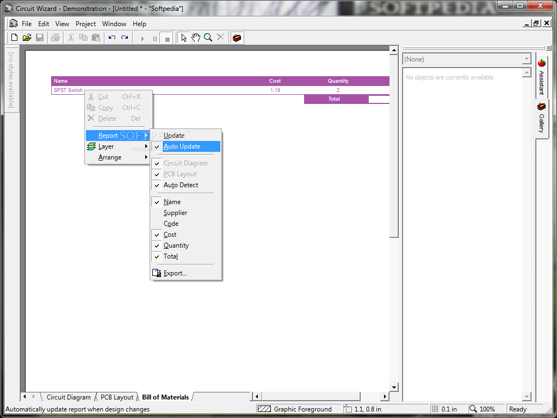
Task: Toggle the disabled Circuit Diagram menu option
Action: click(185, 163)
